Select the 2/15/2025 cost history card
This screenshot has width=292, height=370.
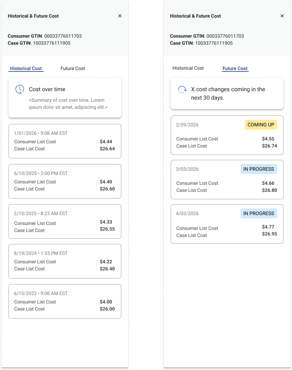tap(65, 221)
